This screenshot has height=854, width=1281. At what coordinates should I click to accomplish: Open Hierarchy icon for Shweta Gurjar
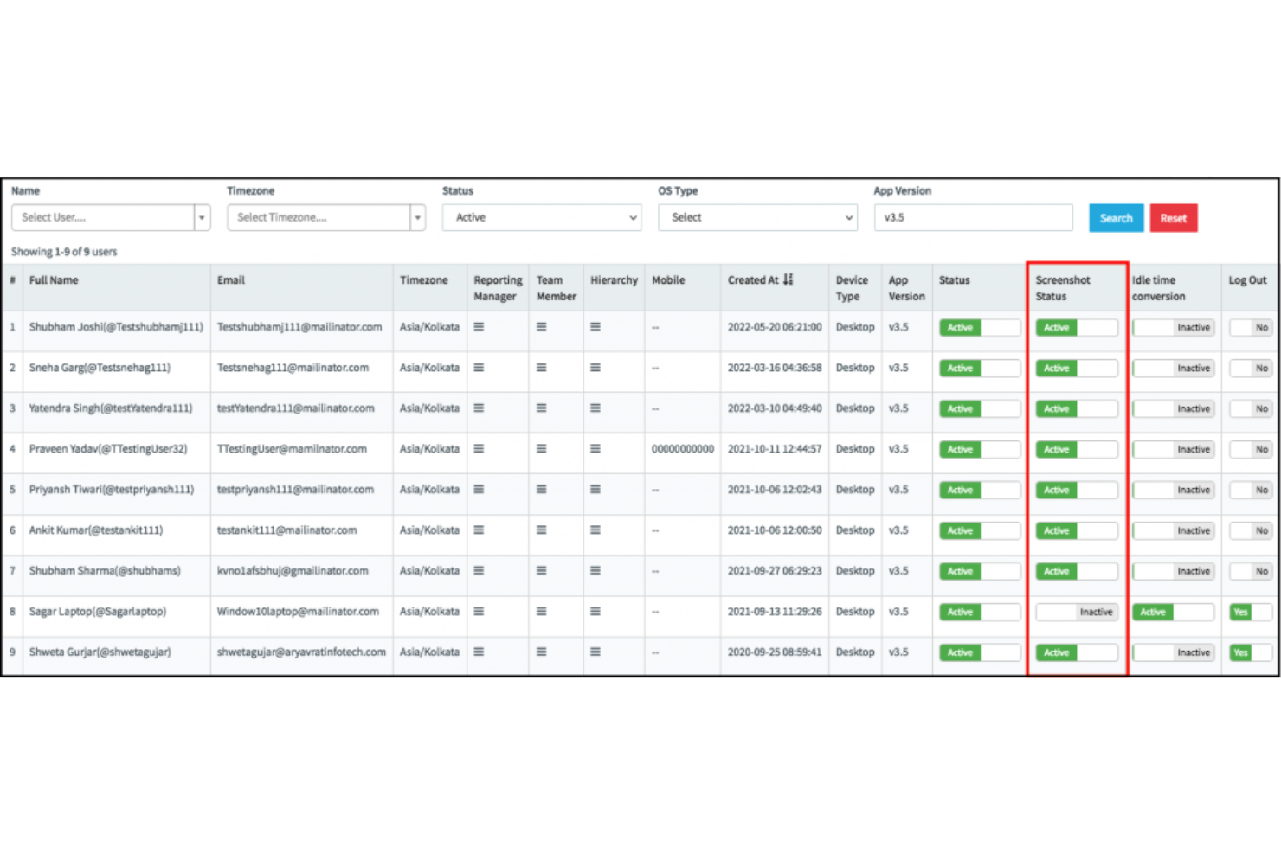[595, 652]
